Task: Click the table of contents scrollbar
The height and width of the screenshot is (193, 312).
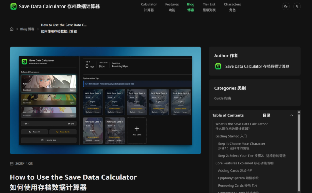Action: [x=299, y=152]
